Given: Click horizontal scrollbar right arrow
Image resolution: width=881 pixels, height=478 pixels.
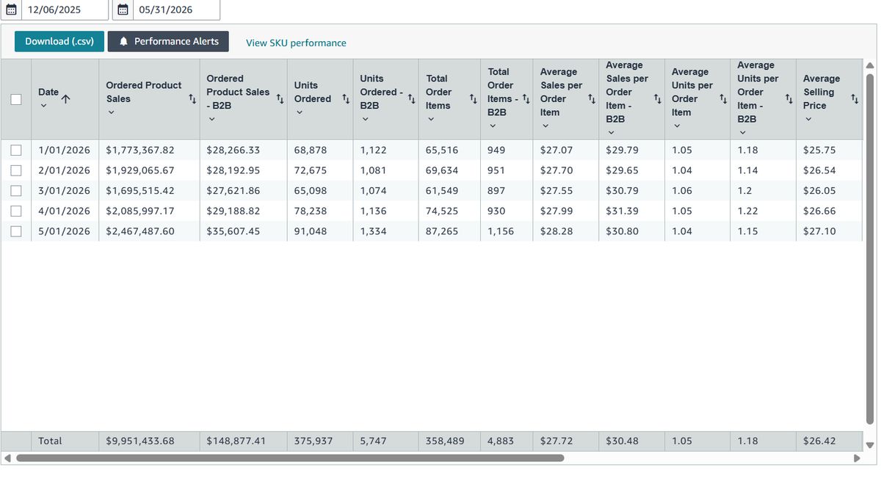Looking at the screenshot, I should coord(856,457).
